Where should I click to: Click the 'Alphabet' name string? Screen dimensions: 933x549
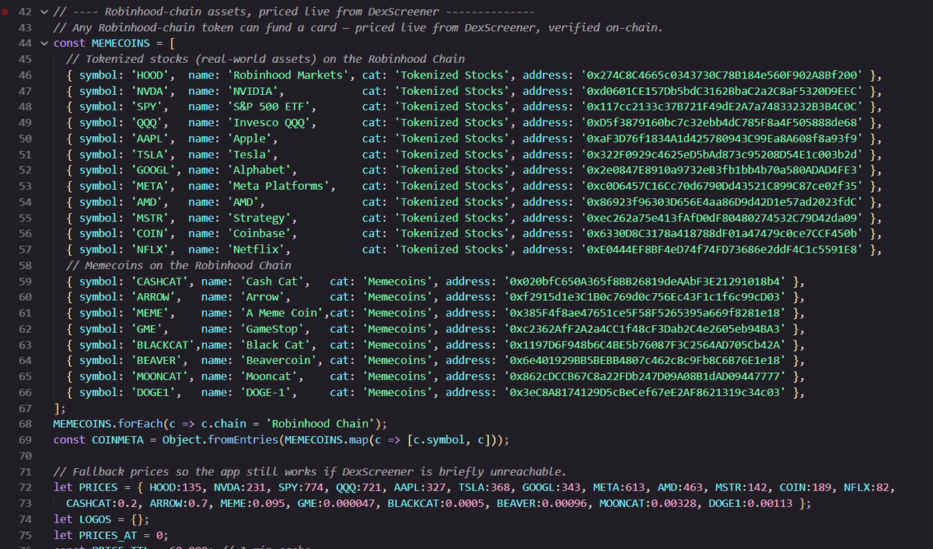[261, 170]
